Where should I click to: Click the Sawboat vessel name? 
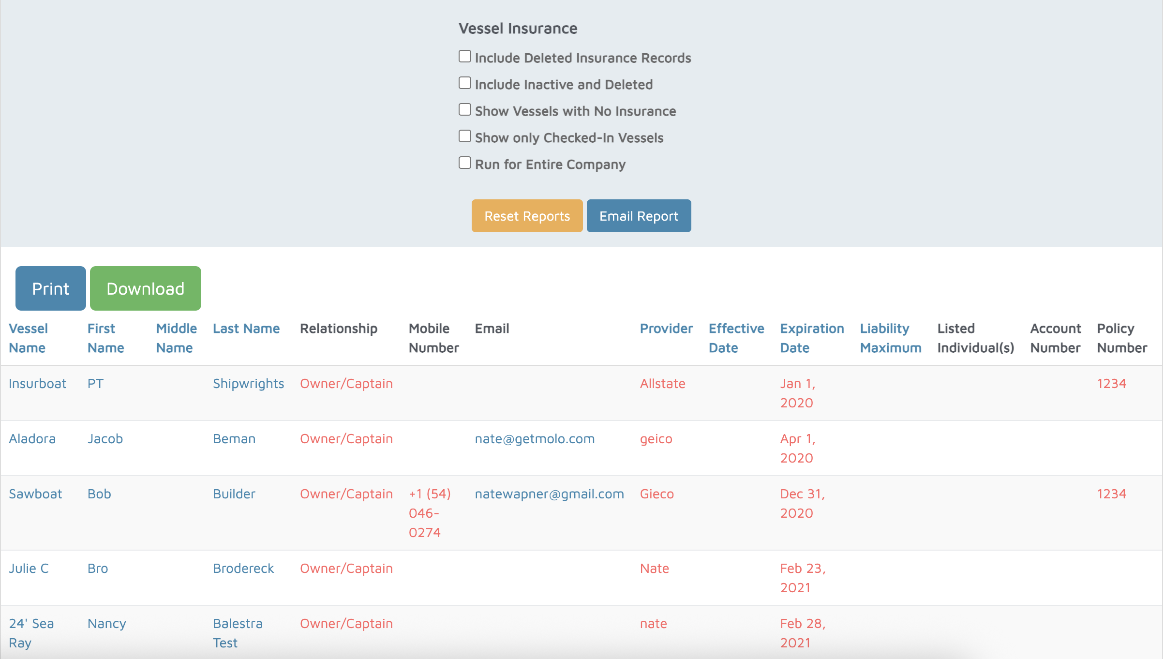coord(35,494)
